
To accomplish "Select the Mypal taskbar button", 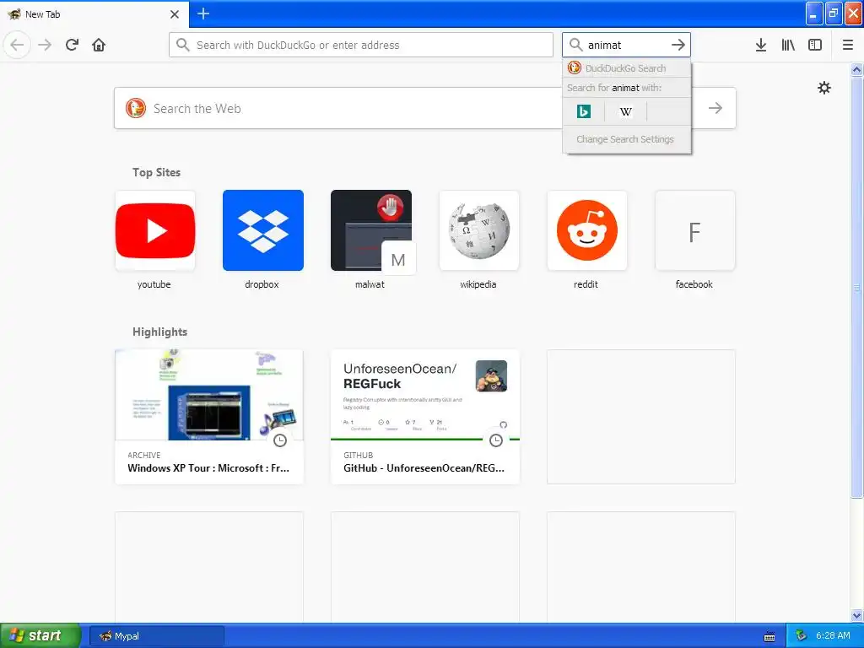I will click(156, 636).
